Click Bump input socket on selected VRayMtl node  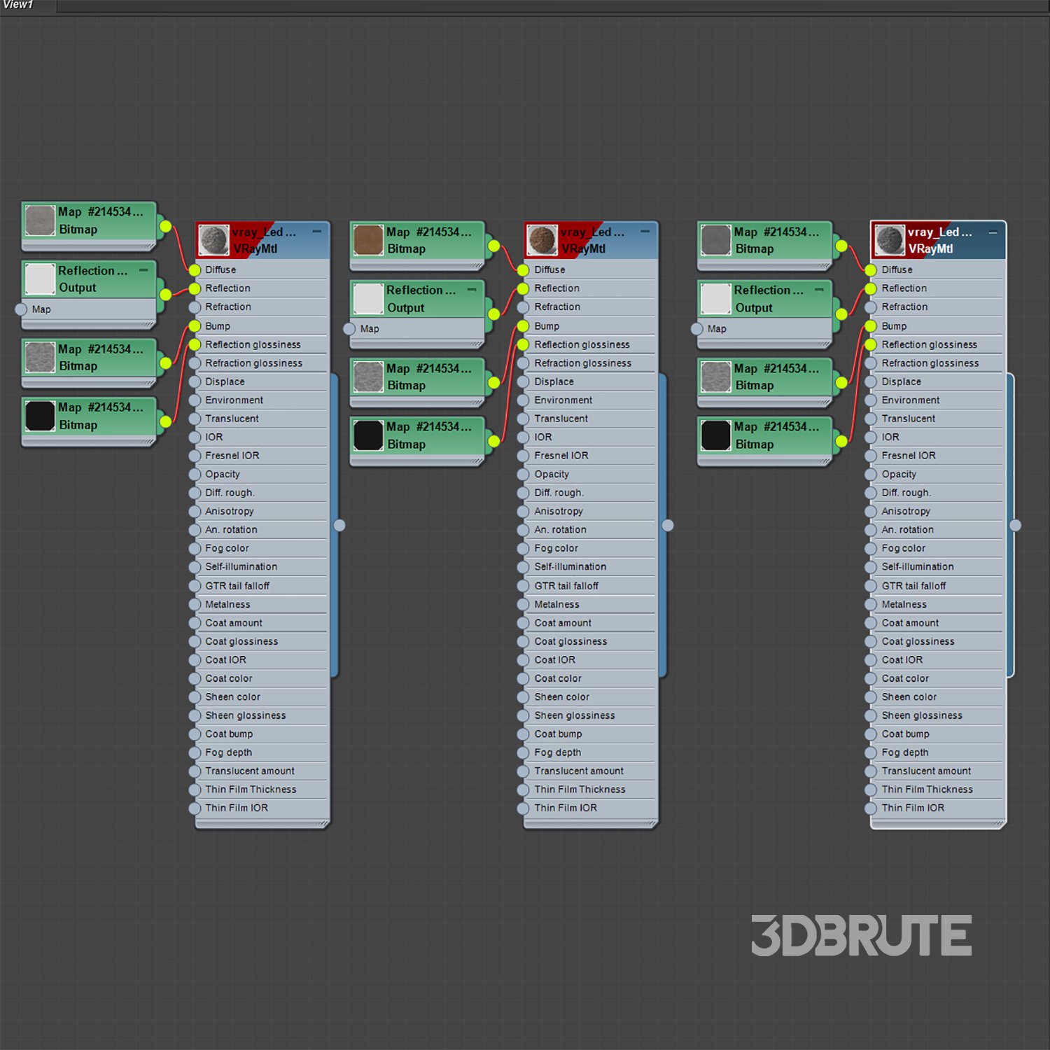tap(870, 326)
